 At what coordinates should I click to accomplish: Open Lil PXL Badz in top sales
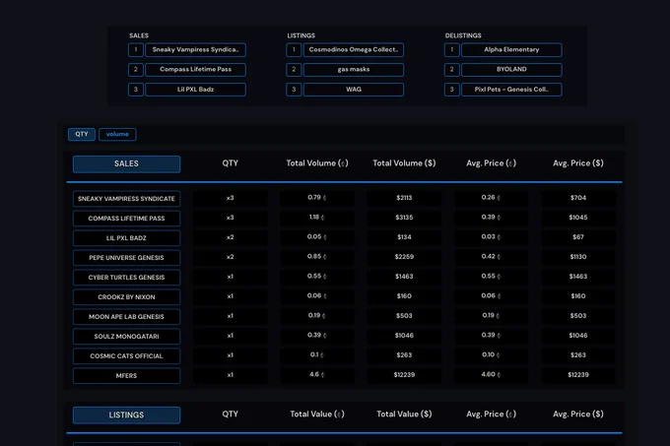195,90
